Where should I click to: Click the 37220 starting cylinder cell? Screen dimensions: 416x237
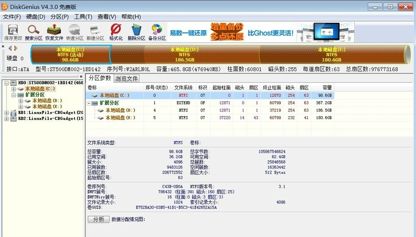(225, 118)
